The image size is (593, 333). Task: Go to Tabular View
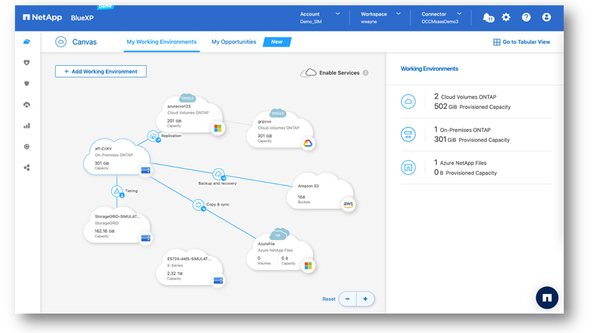pos(522,42)
